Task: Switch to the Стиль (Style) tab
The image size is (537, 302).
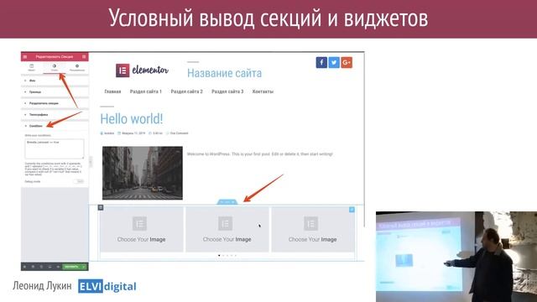Action: coord(55,67)
